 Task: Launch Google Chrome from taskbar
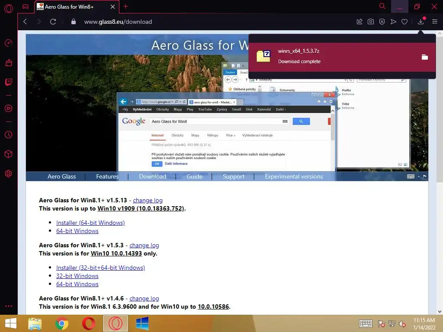point(62,323)
